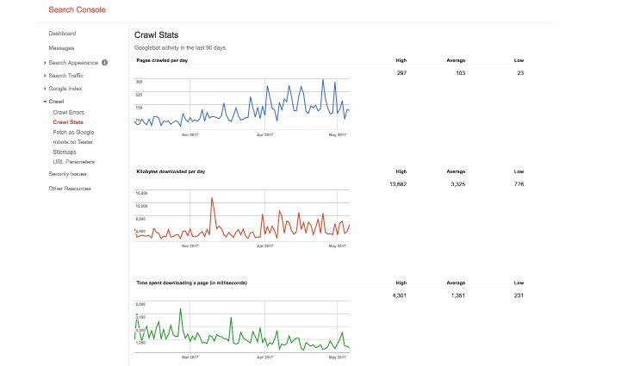Screen dimensions: 634x366
Task: Open the Fetch as Google tool
Action: coord(72,132)
